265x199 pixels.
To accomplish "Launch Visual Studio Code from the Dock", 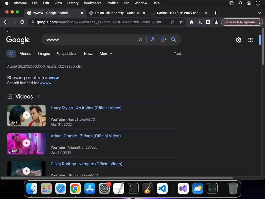I will (162, 188).
